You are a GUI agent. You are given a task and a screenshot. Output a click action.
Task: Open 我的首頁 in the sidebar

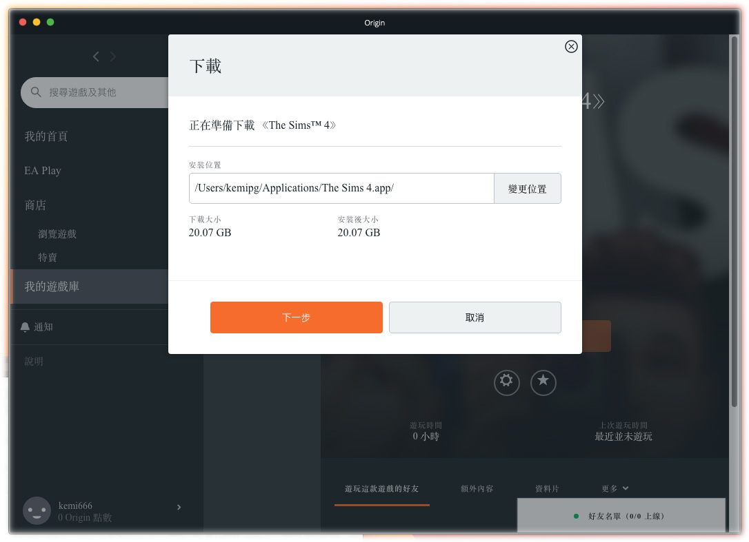[46, 136]
